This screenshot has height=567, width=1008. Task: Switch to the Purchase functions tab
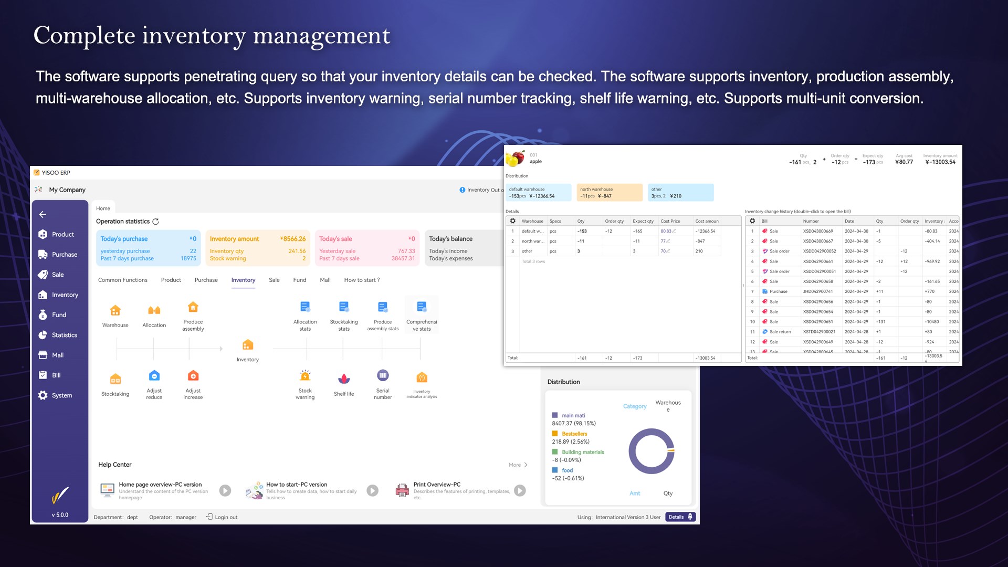pyautogui.click(x=206, y=280)
